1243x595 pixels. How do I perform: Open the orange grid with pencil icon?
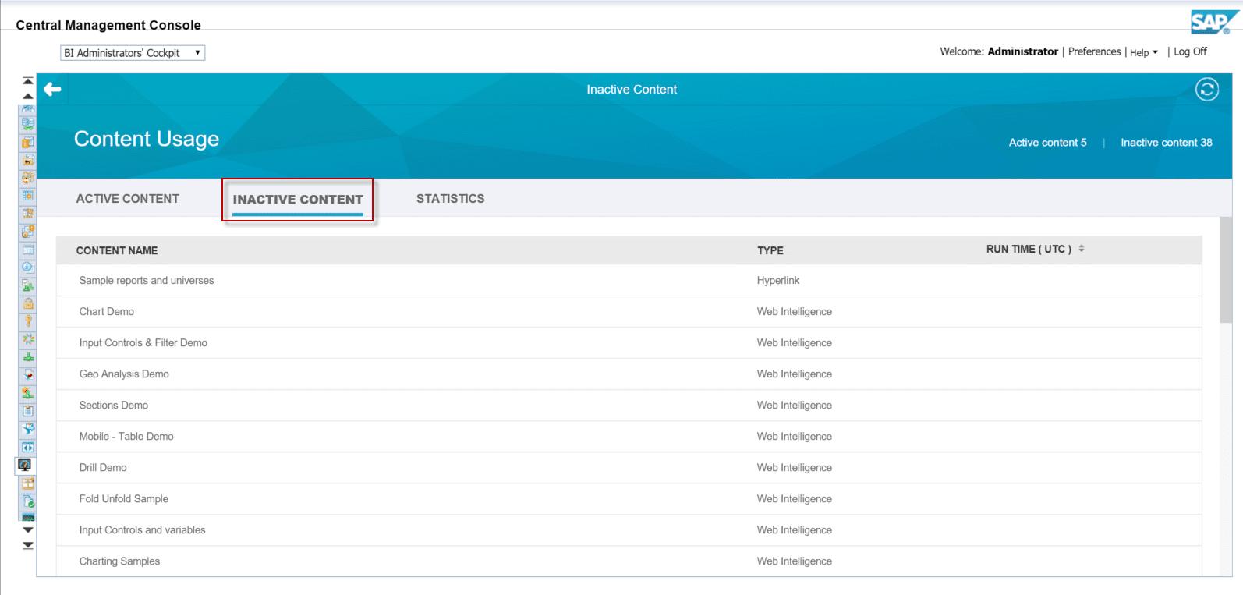(x=28, y=483)
